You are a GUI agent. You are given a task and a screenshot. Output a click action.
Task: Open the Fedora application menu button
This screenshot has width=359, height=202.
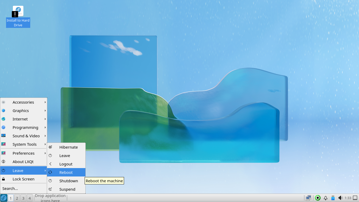pos(4,198)
